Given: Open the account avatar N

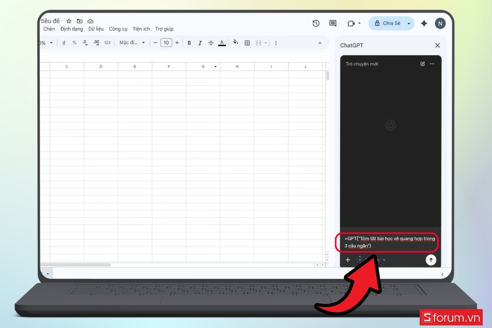Looking at the screenshot, I should tap(440, 23).
